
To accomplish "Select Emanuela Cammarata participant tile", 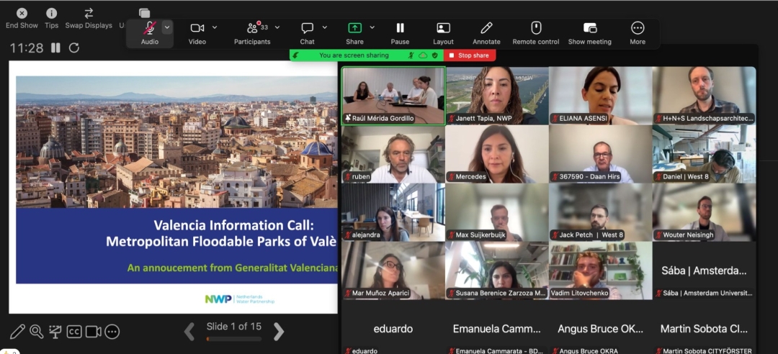I will (497, 327).
